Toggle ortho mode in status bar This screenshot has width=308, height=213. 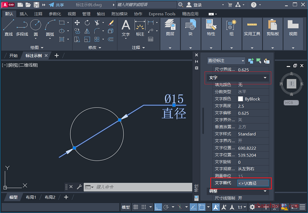158,207
